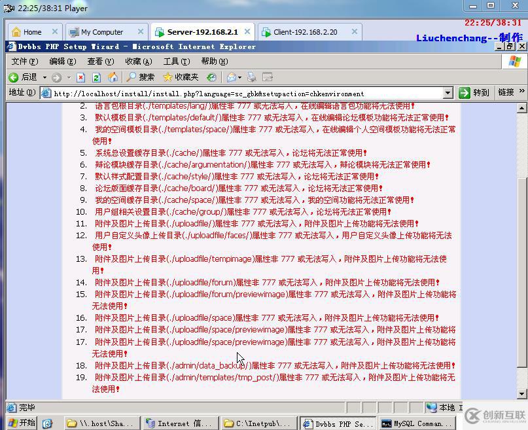Click error line mentioning ./cache/argumentation/
This screenshot has height=430, width=528.
click(x=262, y=165)
